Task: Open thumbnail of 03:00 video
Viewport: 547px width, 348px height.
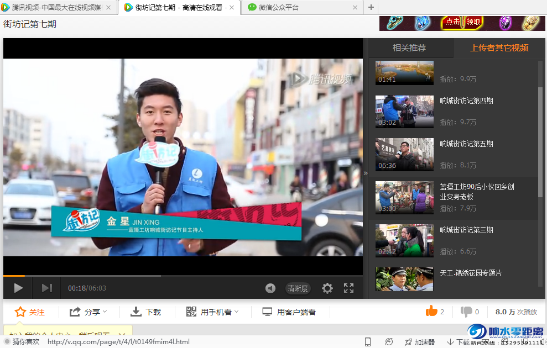Action: click(404, 198)
